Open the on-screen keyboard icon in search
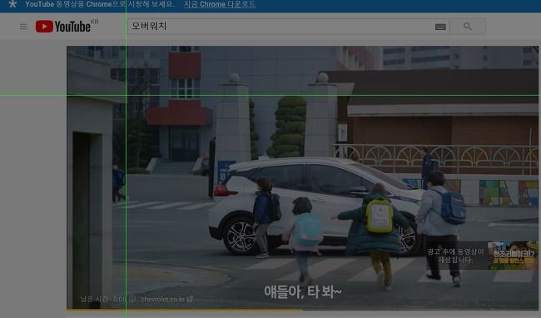 click(440, 27)
